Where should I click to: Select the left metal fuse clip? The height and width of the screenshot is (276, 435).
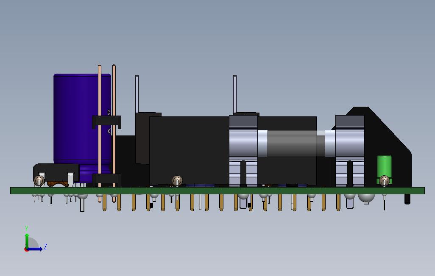(244, 151)
